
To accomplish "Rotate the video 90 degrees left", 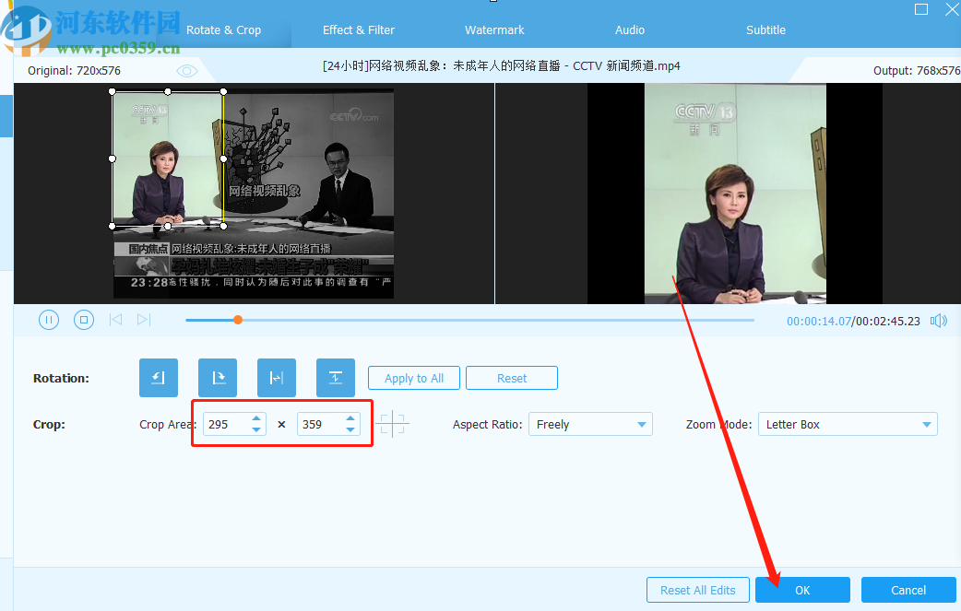I will (x=158, y=377).
